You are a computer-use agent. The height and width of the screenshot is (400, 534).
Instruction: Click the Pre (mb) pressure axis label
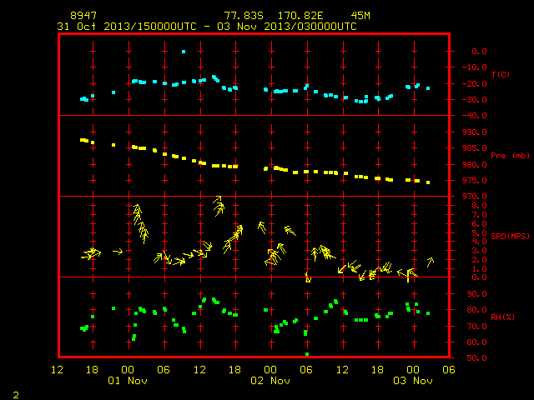[x=510, y=156]
